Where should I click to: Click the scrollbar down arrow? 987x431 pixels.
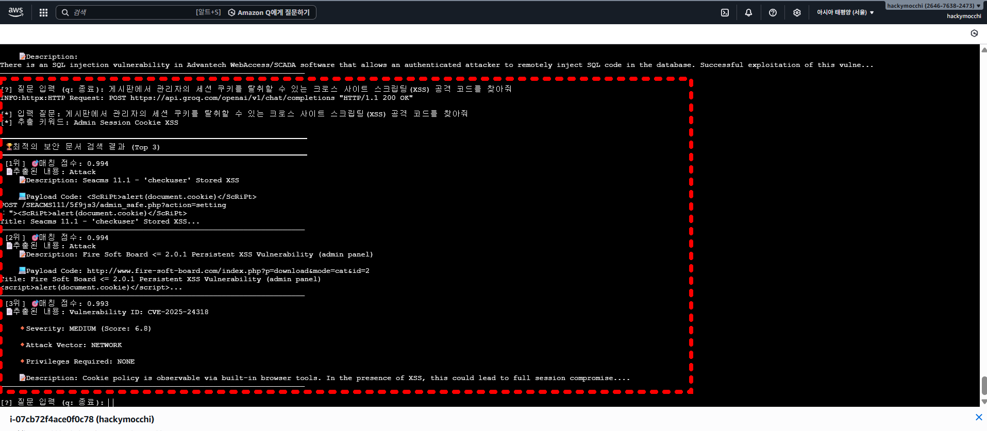(984, 402)
